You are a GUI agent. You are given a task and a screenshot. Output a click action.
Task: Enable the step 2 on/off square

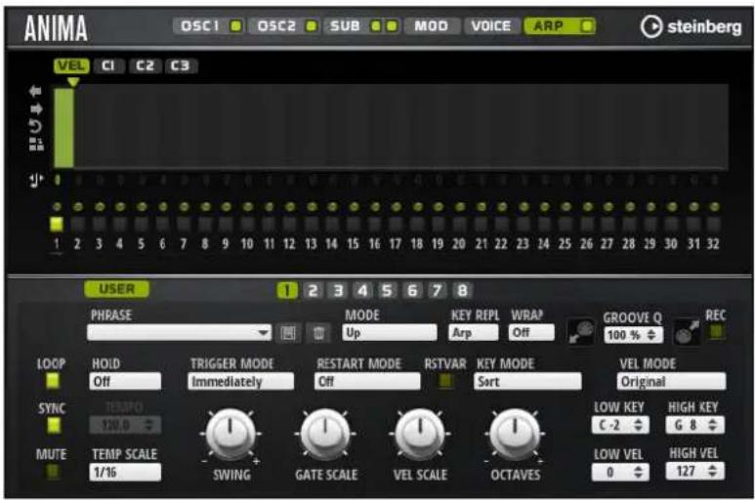pos(77,225)
